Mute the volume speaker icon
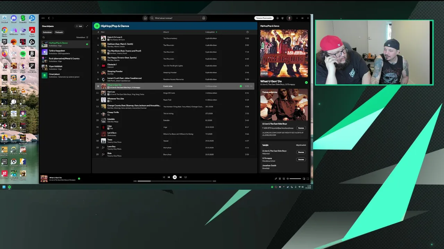Viewport: 444px width, 249px height. coord(288,178)
